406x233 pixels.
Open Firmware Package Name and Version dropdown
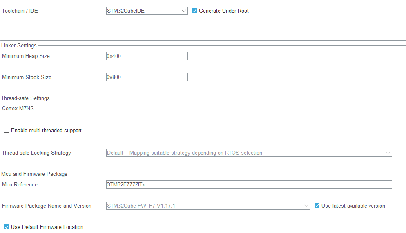(208, 206)
